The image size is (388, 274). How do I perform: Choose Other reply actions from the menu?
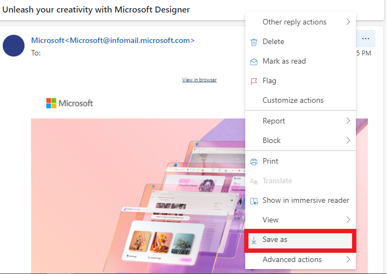(x=300, y=22)
